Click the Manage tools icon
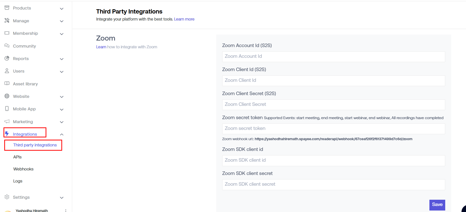This screenshot has height=212, width=466. (7, 21)
